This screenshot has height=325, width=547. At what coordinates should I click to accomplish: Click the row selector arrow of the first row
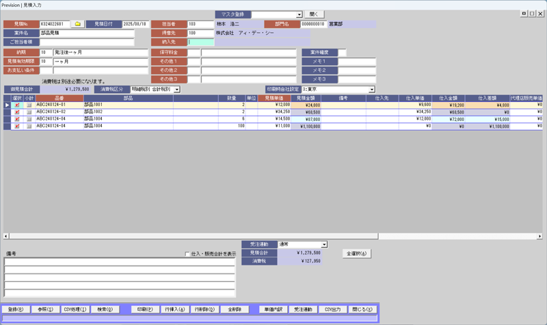pyautogui.click(x=8, y=105)
